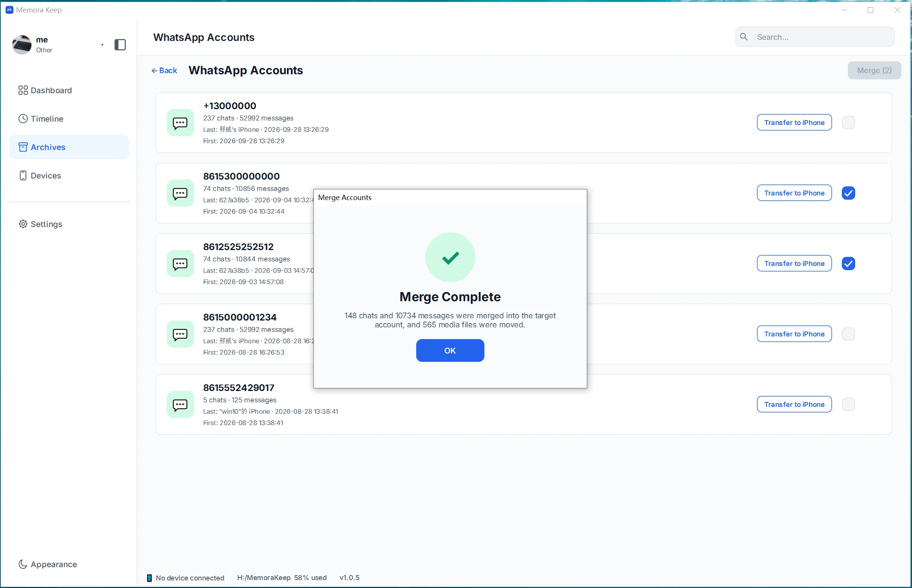Check the 8615000001234 account checkbox
Screen dimensions: 912x588
pos(848,334)
